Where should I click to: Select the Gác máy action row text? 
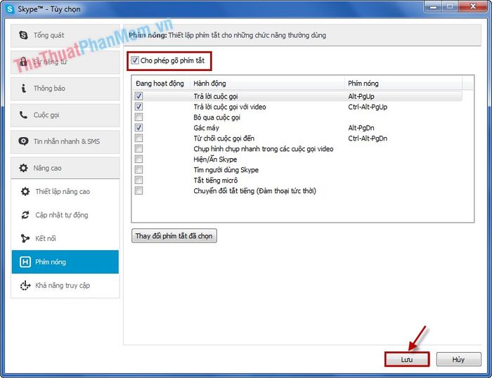coord(206,128)
